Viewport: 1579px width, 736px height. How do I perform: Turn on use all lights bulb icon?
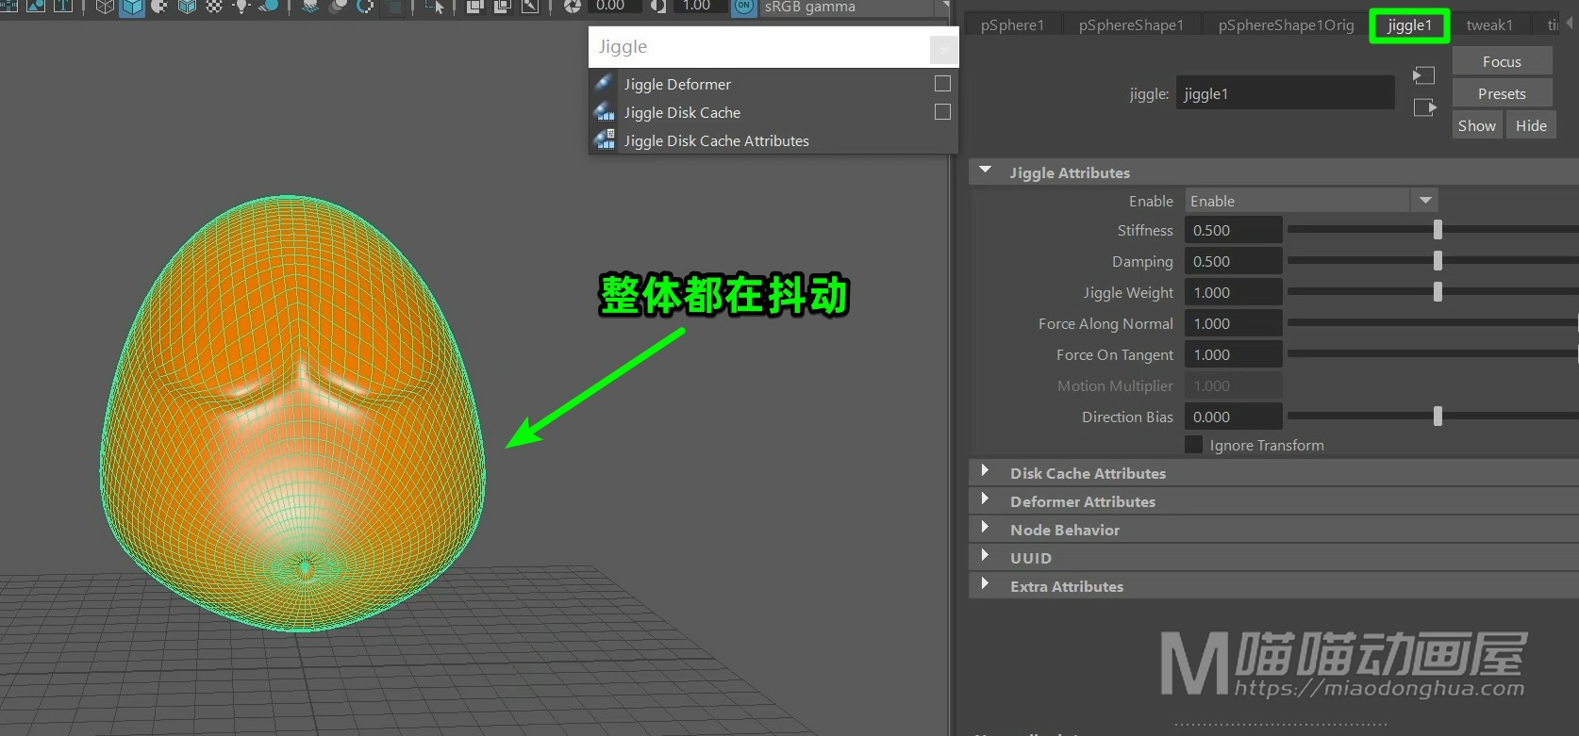241,7
